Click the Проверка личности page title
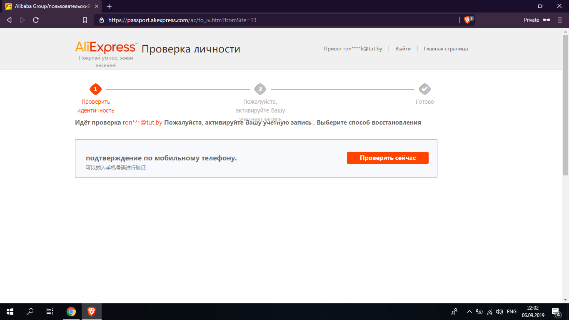Screen dimensions: 569x320 pyautogui.click(x=191, y=49)
